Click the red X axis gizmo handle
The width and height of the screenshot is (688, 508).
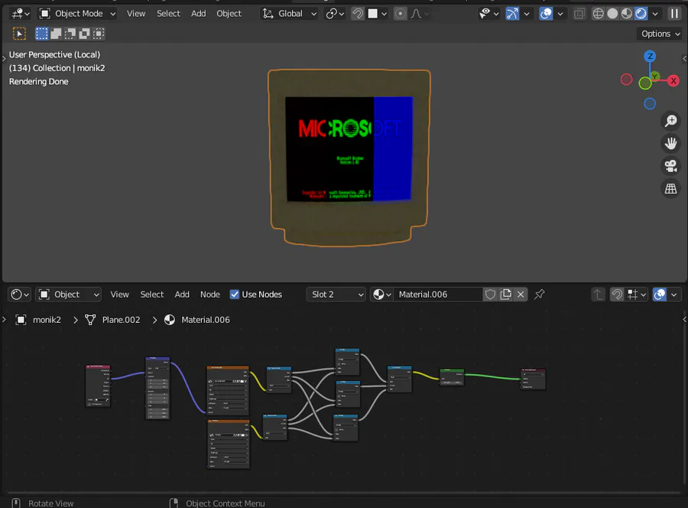pyautogui.click(x=673, y=80)
